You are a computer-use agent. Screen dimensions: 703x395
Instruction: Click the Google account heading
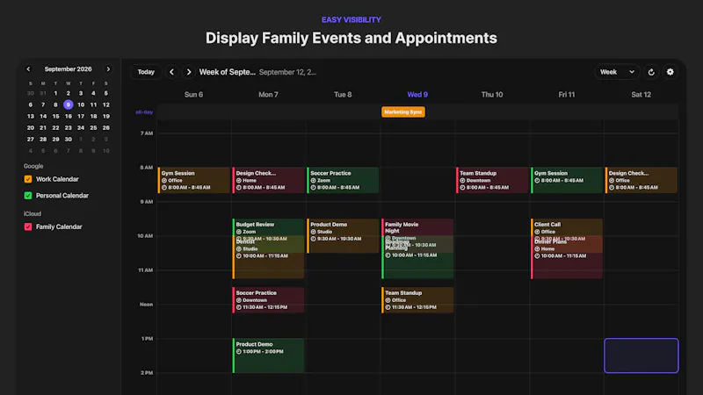coord(33,166)
